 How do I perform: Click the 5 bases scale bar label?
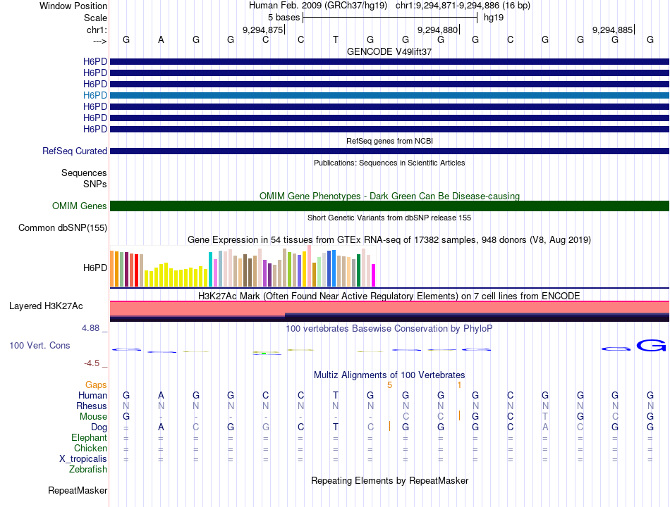[x=284, y=18]
